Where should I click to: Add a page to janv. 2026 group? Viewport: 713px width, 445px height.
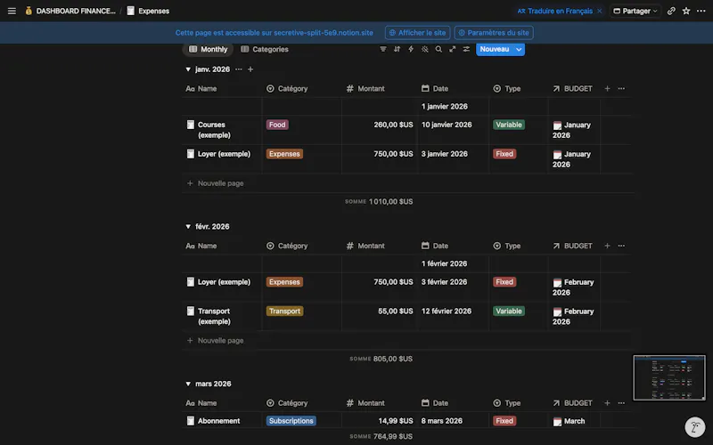click(x=250, y=69)
